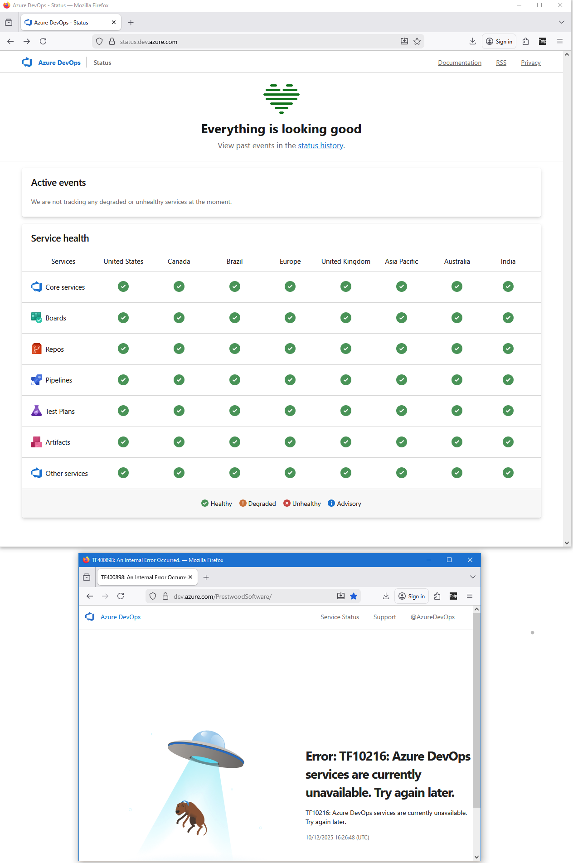This screenshot has width=573, height=863.
Task: Expand the list all tabs chevron in top window
Action: [x=562, y=22]
